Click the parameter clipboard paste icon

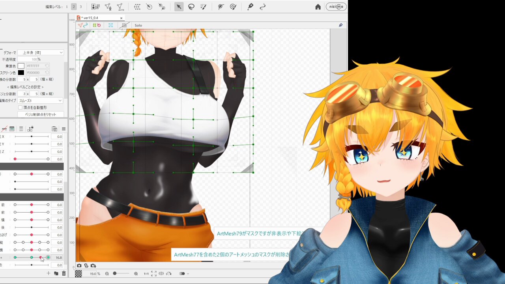54,129
